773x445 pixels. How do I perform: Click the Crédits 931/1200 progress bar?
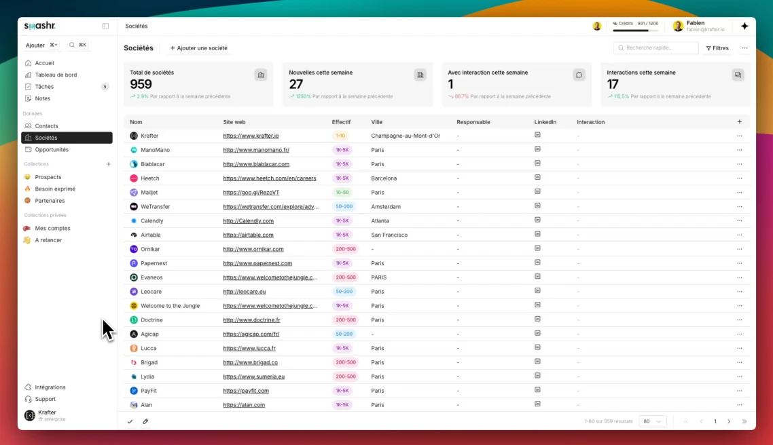tap(635, 31)
